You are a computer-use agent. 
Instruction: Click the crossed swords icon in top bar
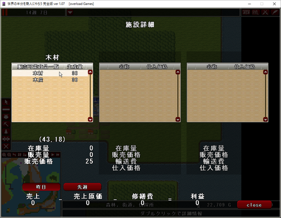click(265, 12)
